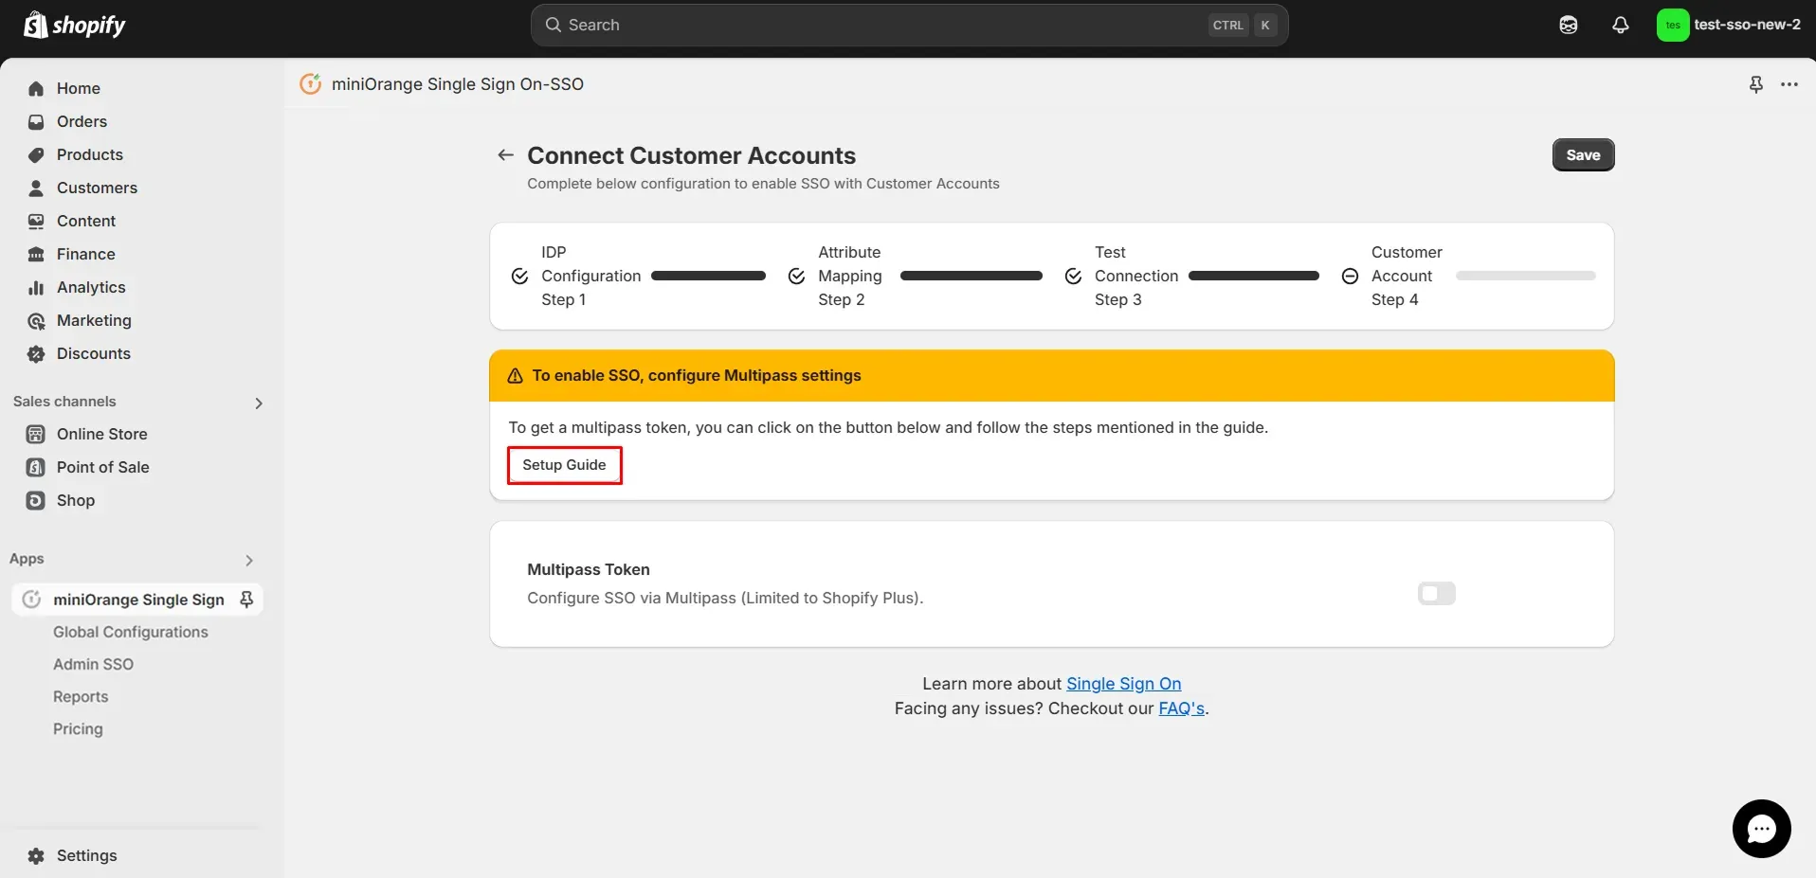
Task: Click the 'Attribute Mapping Step 2' label
Action: coord(850,276)
